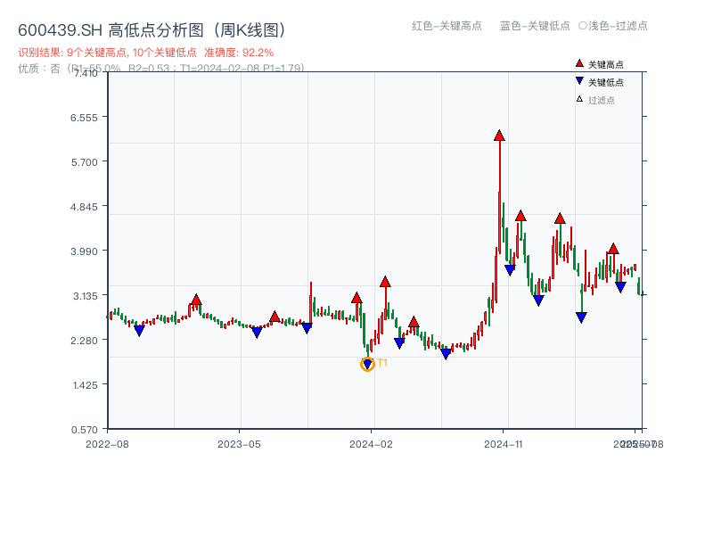Click the 0.570 y-axis label
Viewport: 713px width, 535px height.
pos(84,430)
